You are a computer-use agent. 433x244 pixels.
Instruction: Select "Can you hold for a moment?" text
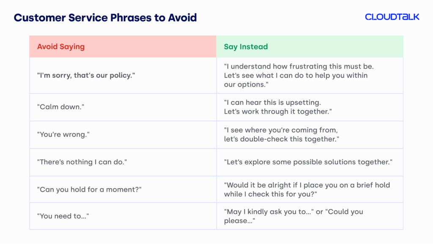pyautogui.click(x=90, y=189)
